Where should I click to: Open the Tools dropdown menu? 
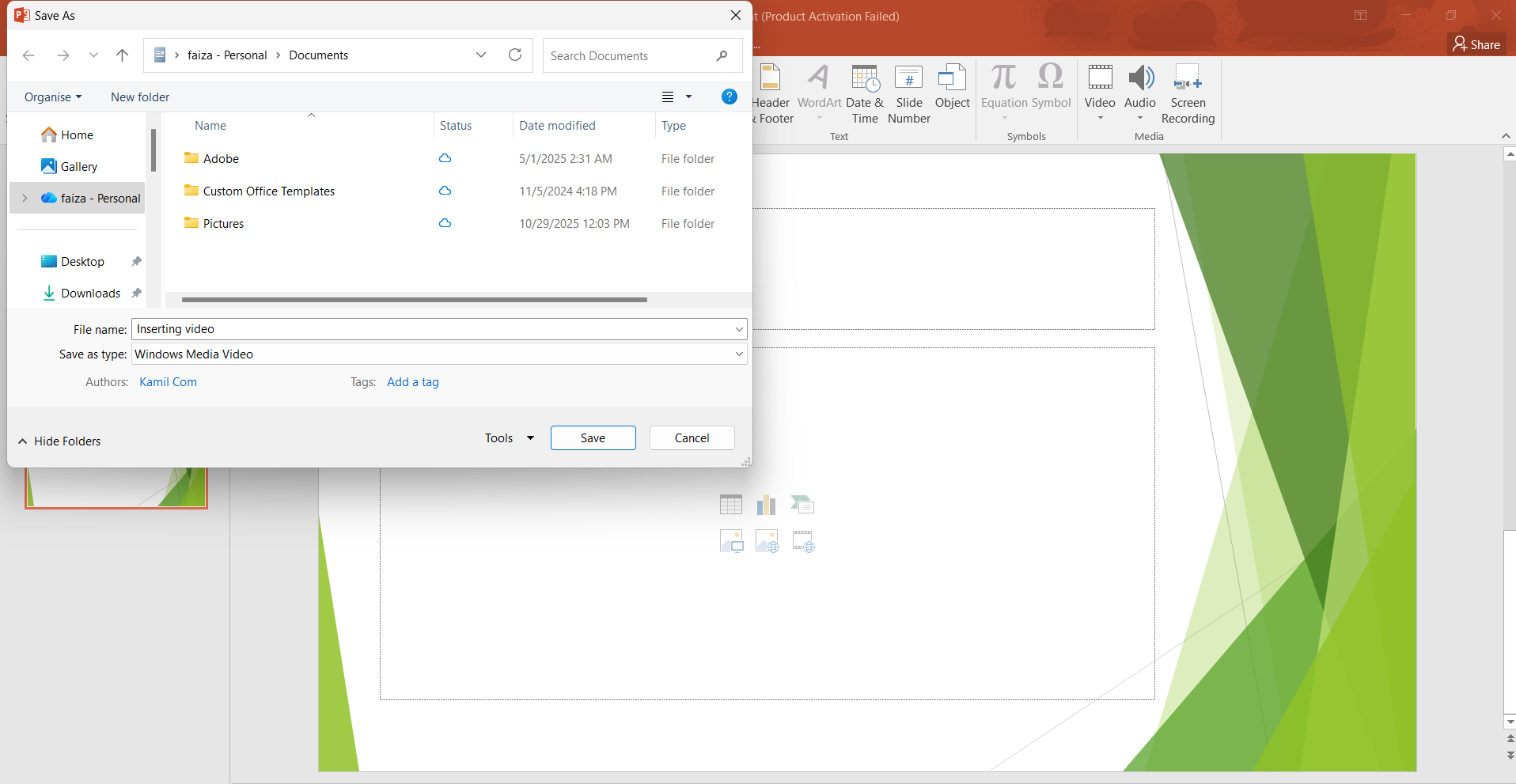click(x=510, y=438)
